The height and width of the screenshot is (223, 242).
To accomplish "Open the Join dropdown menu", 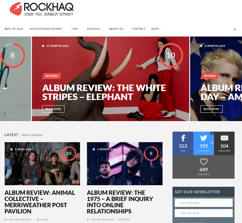I will pyautogui.click(x=76, y=29).
